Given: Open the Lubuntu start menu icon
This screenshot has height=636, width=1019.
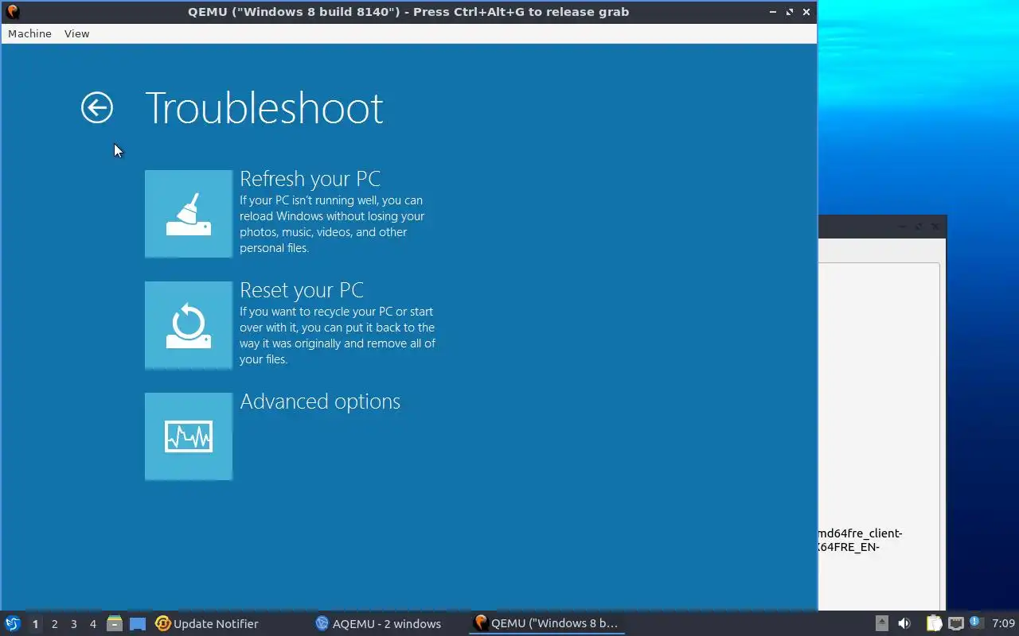Looking at the screenshot, I should (12, 624).
